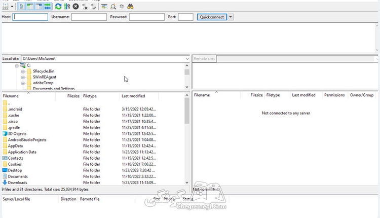Sort local list by Filetype header
The height and width of the screenshot is (218, 380).
(100, 96)
